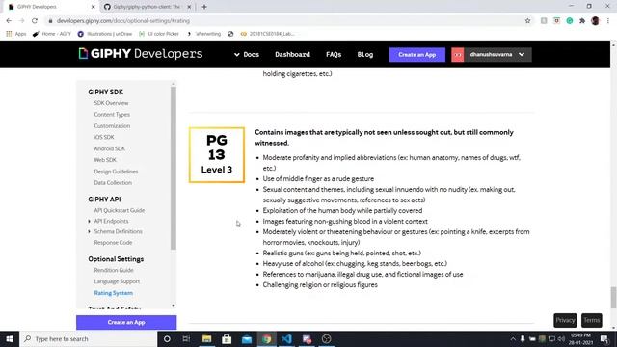The width and height of the screenshot is (617, 347).
Task: Click Create an App below sidebar
Action: 126,322
